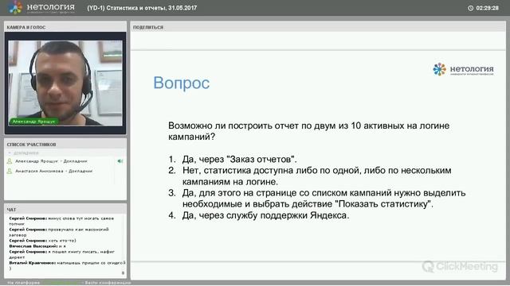The width and height of the screenshot is (510, 286).
Task: Select participant Анастасия Анисимова - Докладчик
Action: 53,171
